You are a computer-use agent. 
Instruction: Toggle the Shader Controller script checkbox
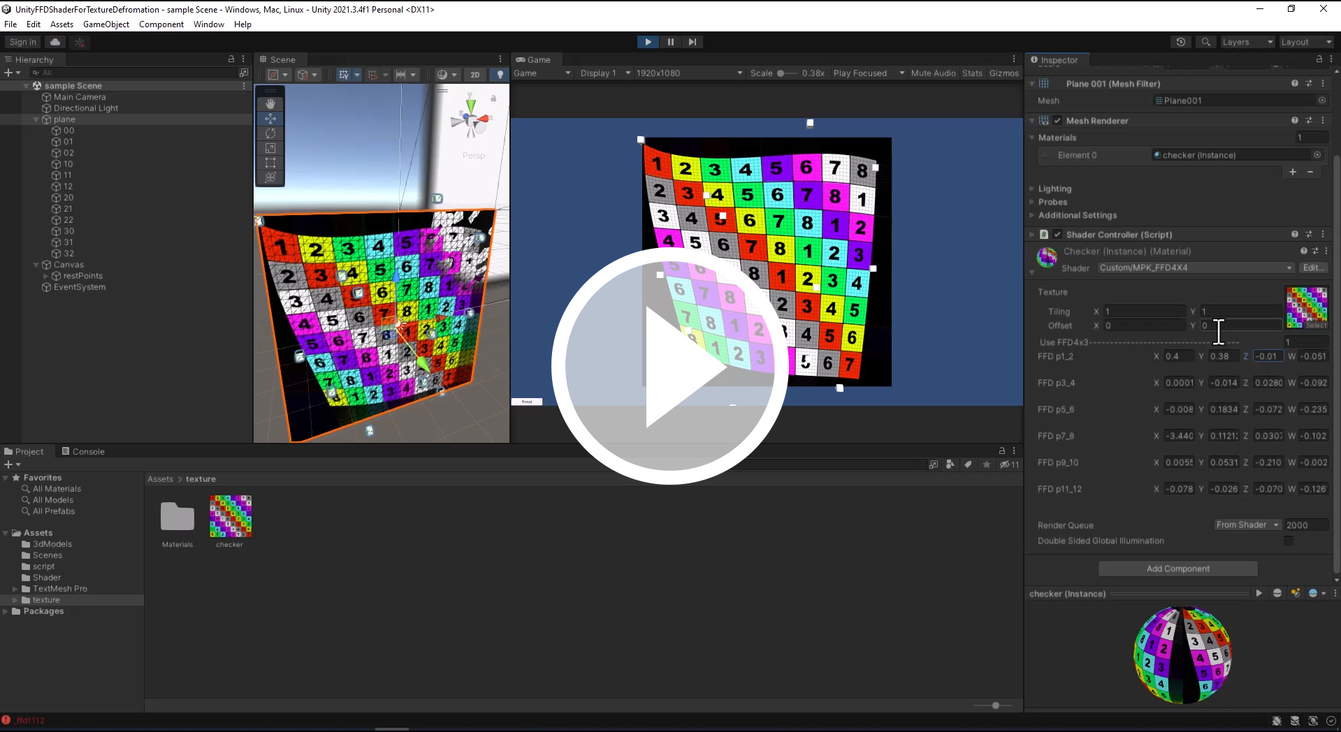pyautogui.click(x=1057, y=234)
